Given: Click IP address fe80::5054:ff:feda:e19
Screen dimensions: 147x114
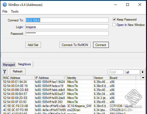Looking at the screenshot, I should [49, 86].
